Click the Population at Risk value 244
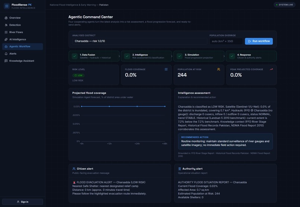 182,75
